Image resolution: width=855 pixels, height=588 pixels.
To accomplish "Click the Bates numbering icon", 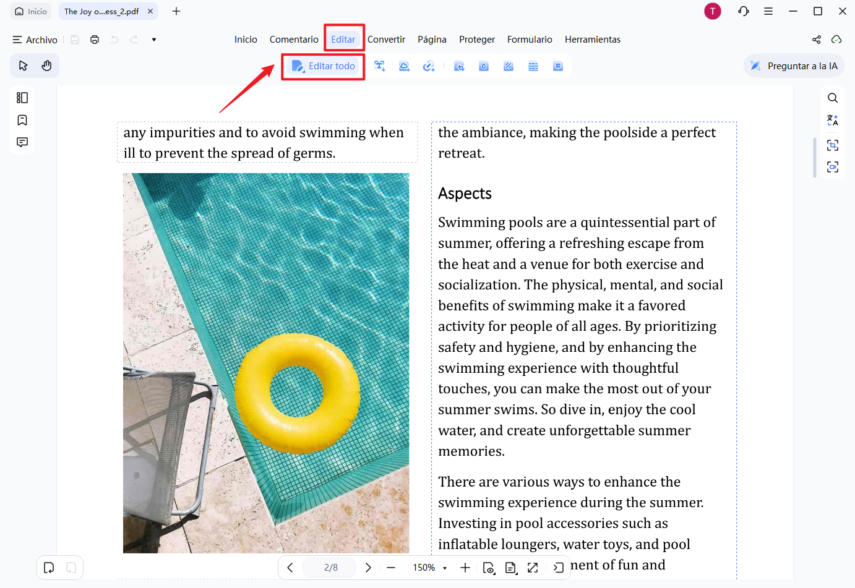I will 558,66.
